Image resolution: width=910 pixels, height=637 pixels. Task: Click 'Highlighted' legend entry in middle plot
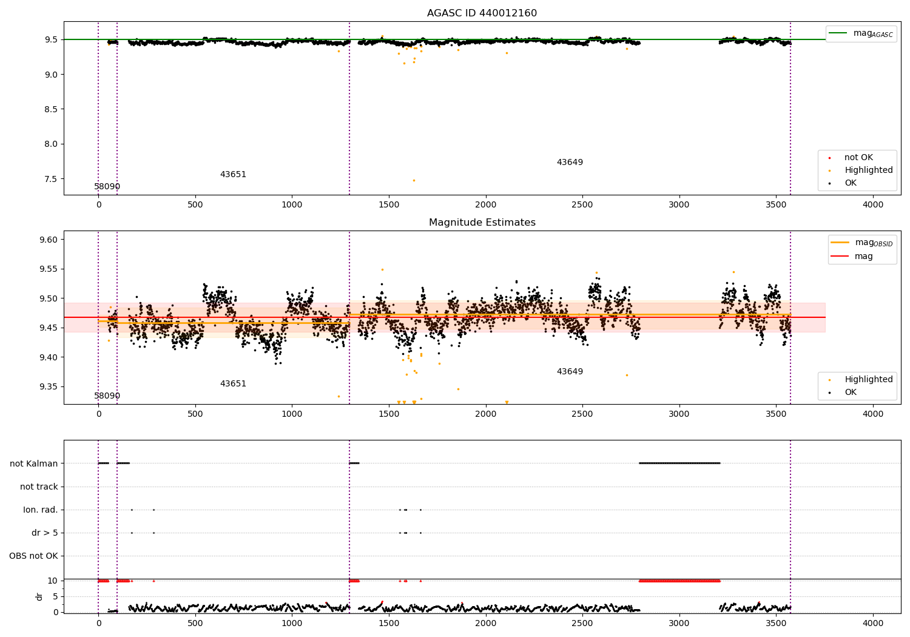[861, 380]
